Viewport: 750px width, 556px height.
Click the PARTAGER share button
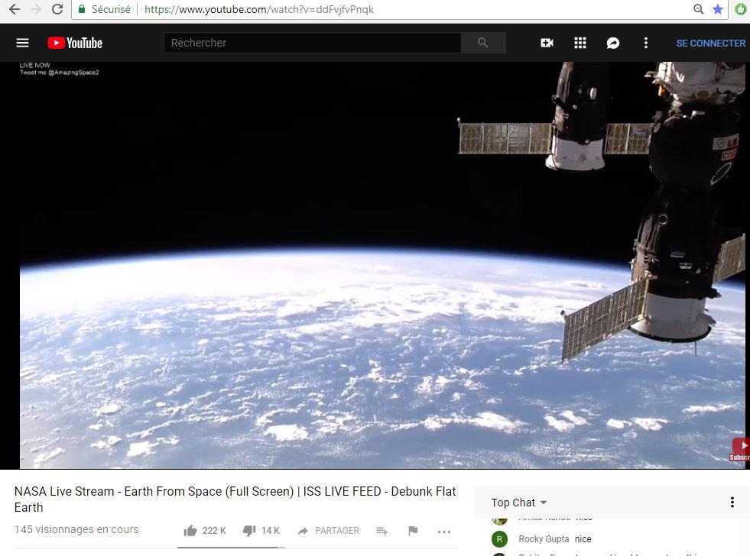pos(328,531)
